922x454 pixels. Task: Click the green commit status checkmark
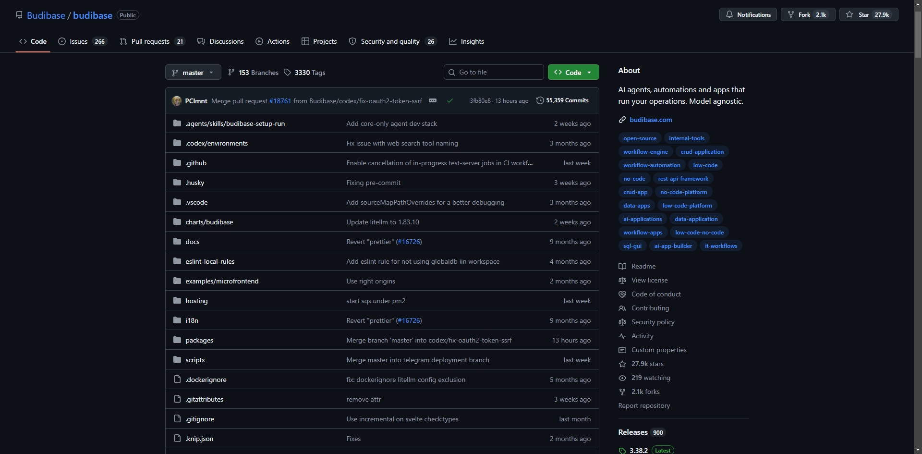pos(450,101)
